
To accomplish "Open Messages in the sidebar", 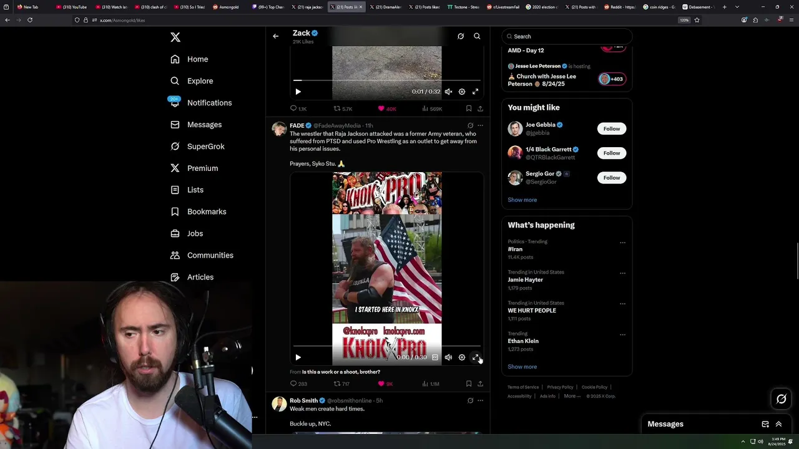I will 196,125.
